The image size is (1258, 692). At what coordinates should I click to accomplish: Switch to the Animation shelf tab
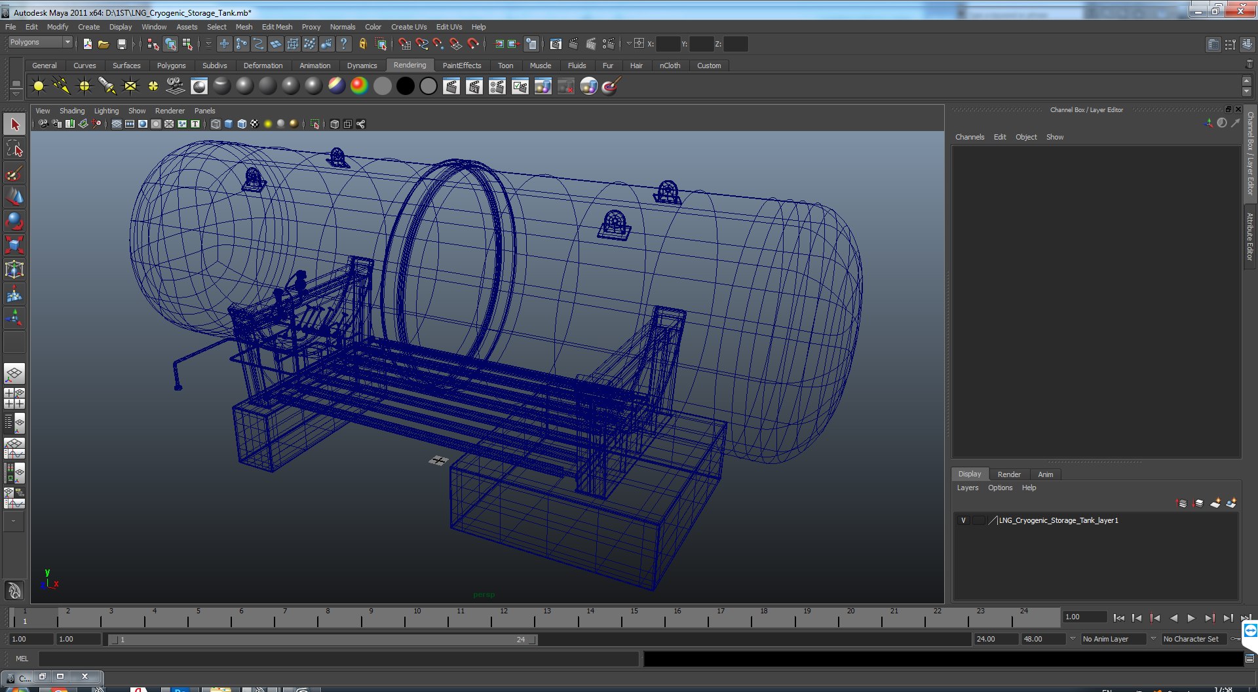(x=314, y=66)
